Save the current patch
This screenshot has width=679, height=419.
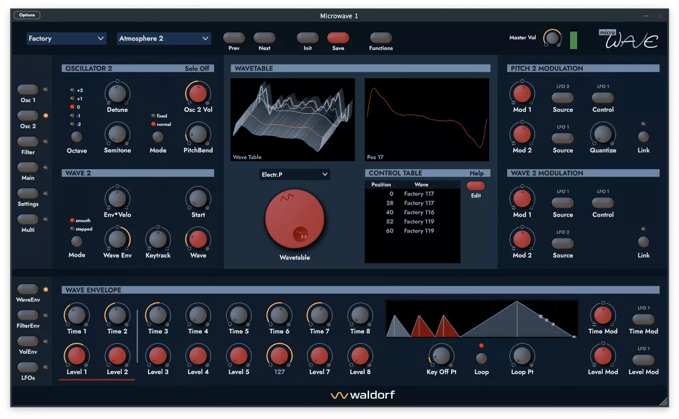(x=338, y=38)
